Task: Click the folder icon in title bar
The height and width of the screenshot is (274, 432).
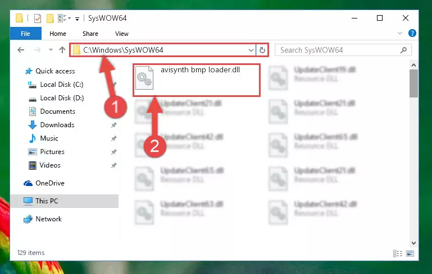Action: (19, 18)
